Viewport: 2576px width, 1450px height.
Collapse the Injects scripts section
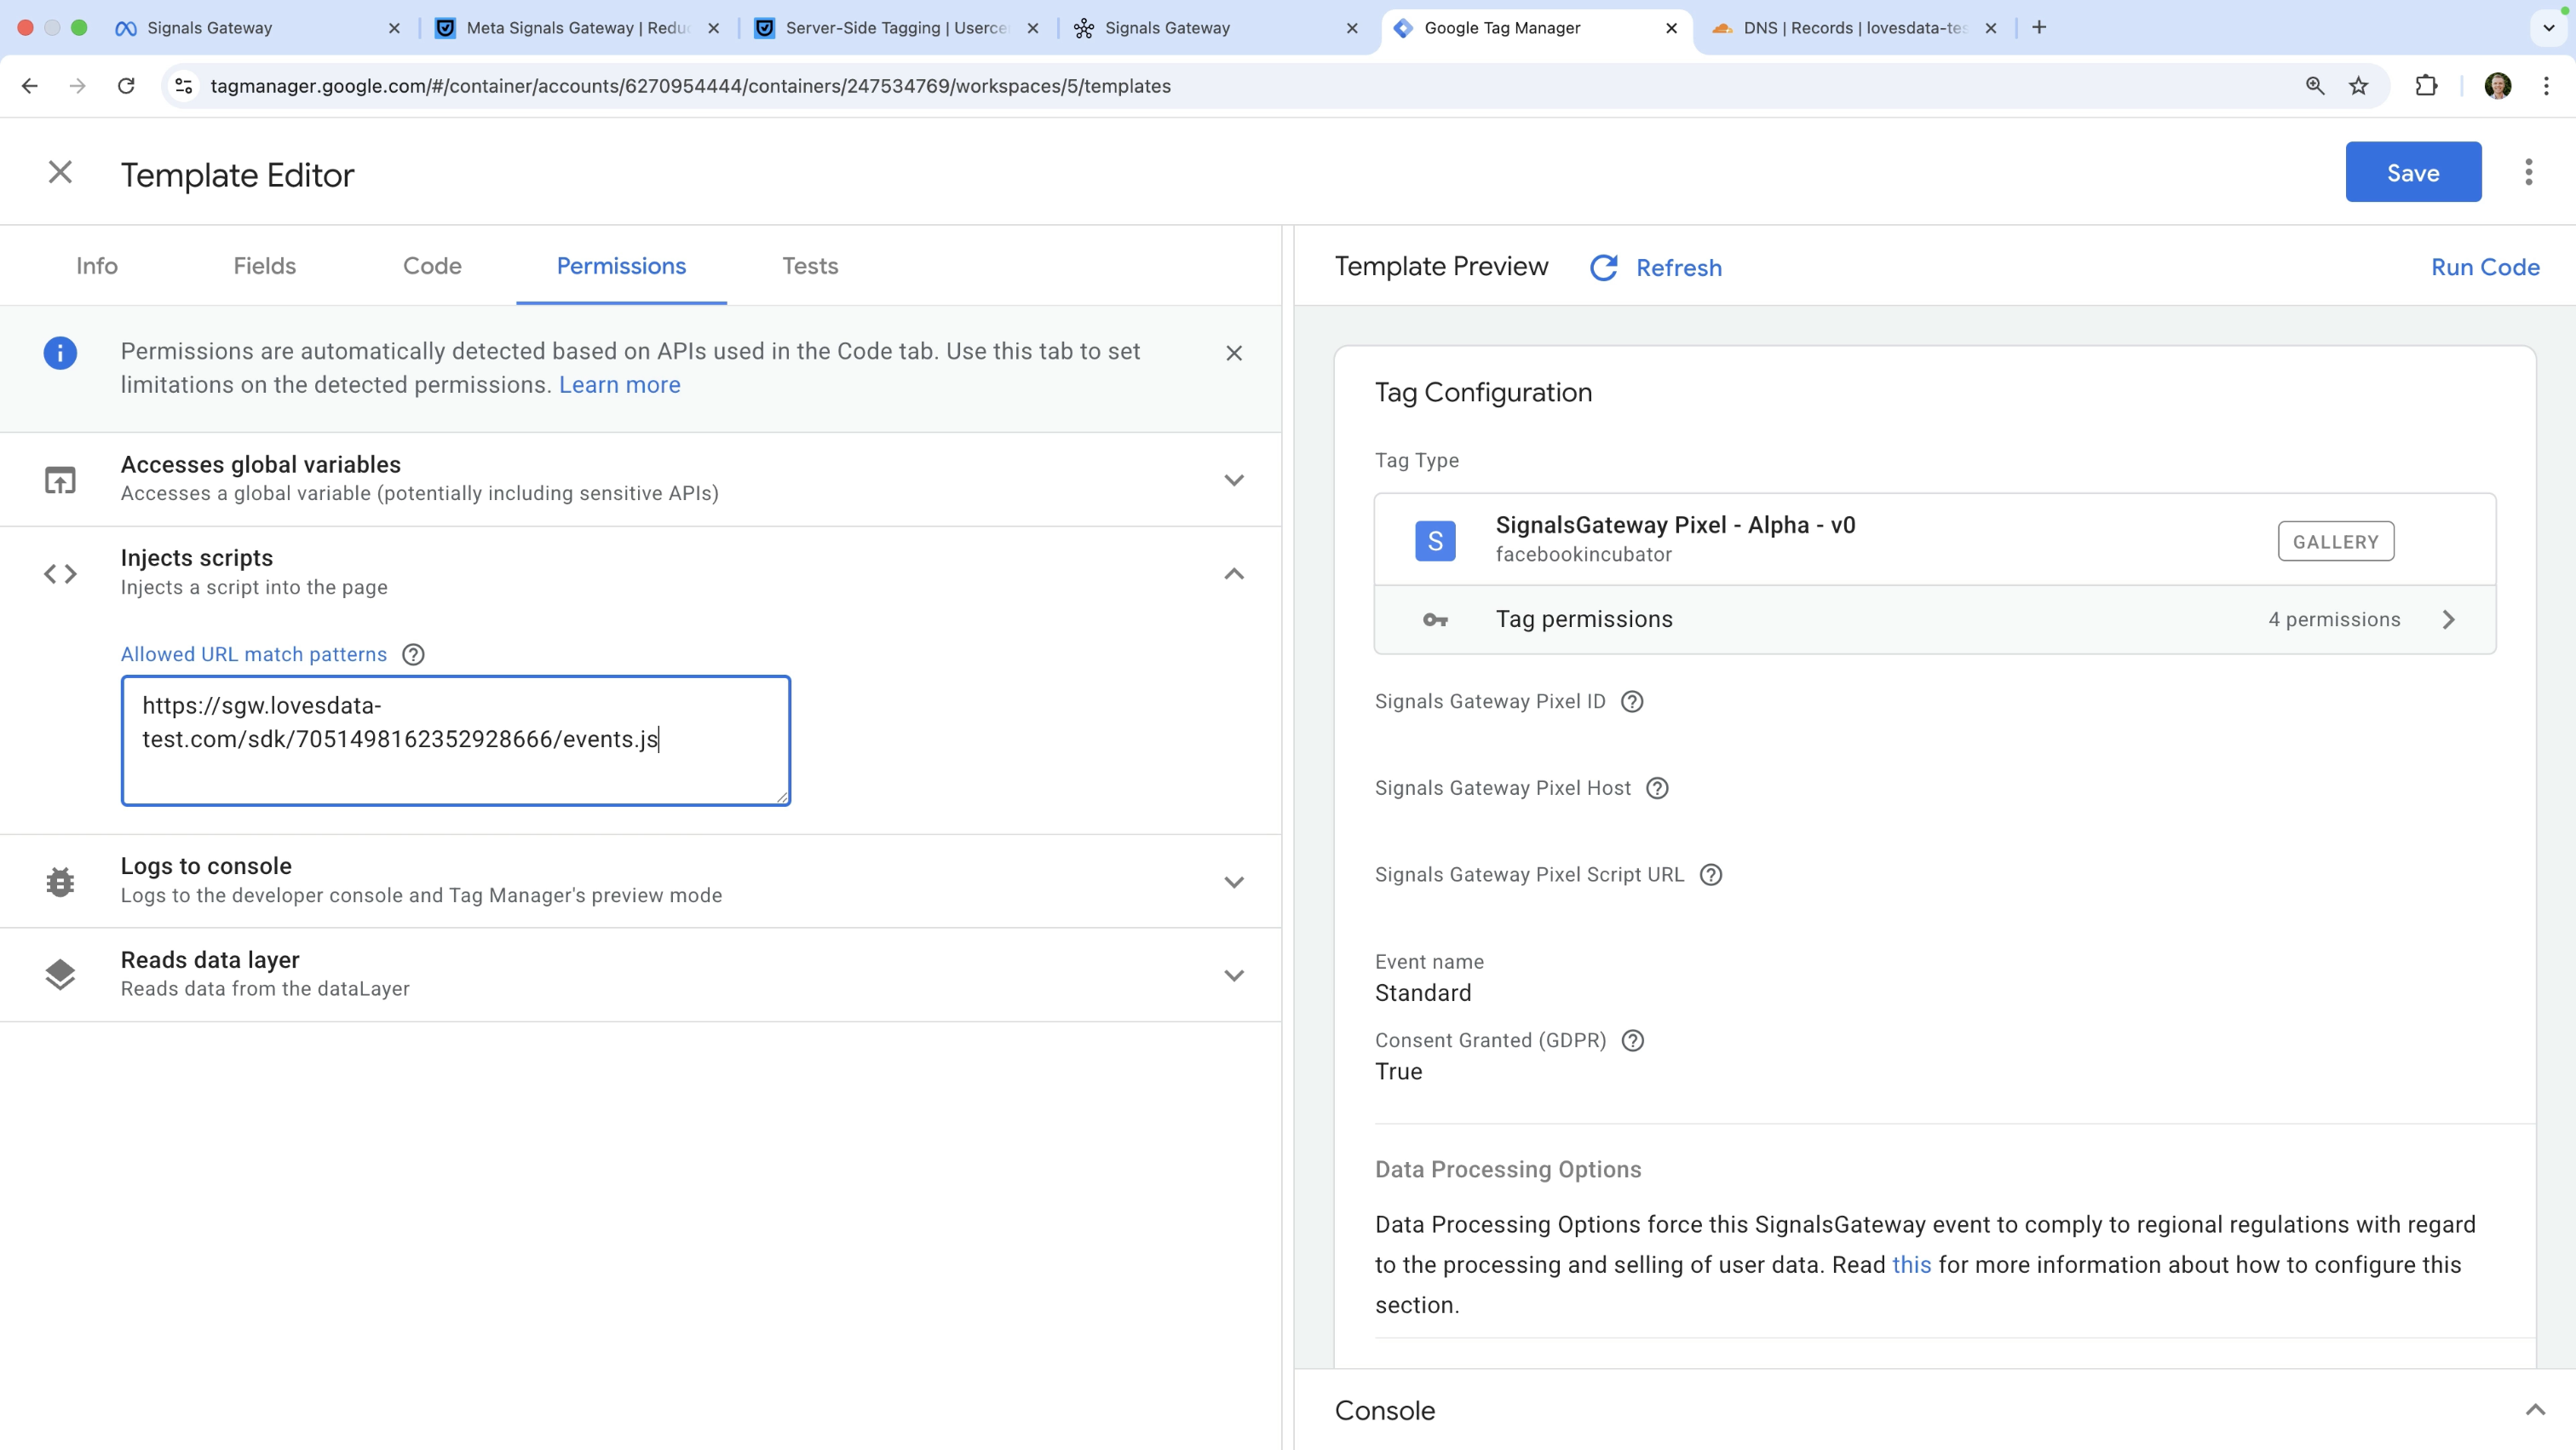click(x=1234, y=573)
